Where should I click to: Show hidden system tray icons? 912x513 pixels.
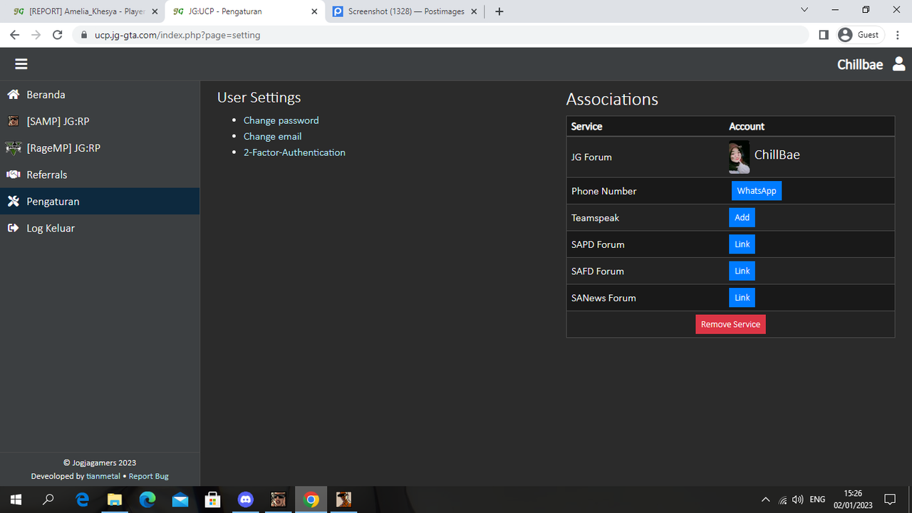766,499
